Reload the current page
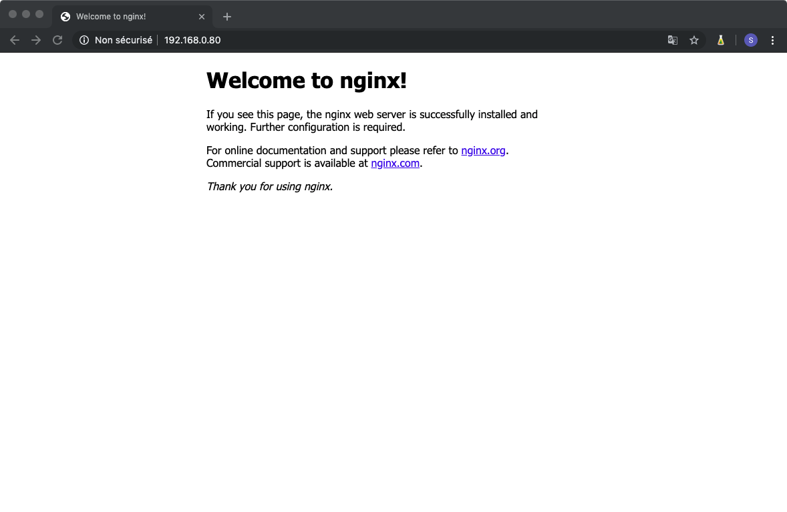Image resolution: width=787 pixels, height=512 pixels. [x=57, y=40]
